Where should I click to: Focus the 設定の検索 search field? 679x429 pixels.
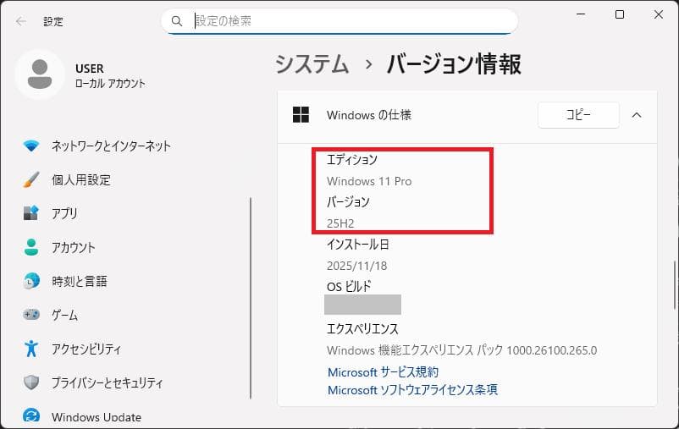[x=339, y=21]
